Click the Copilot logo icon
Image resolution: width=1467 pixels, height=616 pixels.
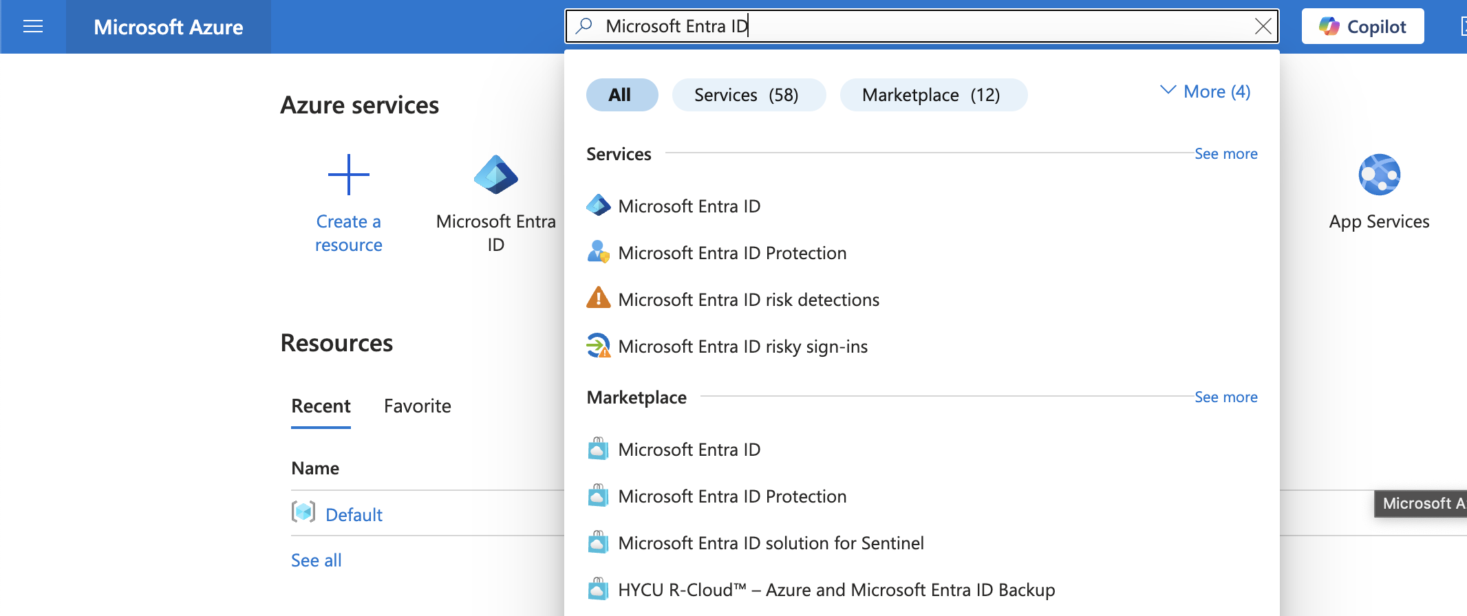(x=1329, y=26)
